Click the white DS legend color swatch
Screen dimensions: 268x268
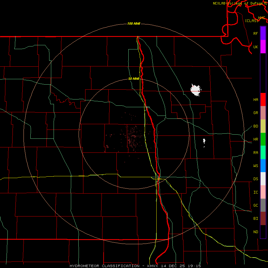point(263,179)
